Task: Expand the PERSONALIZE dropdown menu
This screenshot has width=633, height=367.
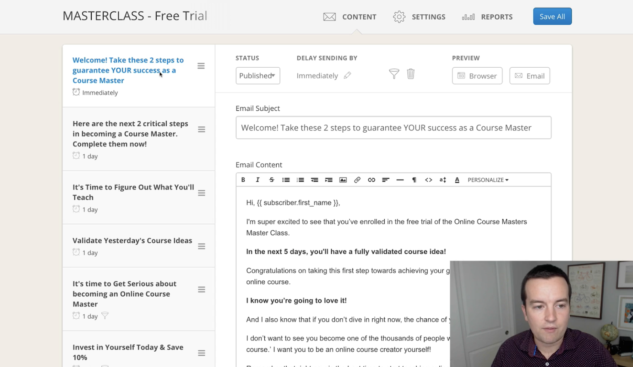Action: point(488,180)
